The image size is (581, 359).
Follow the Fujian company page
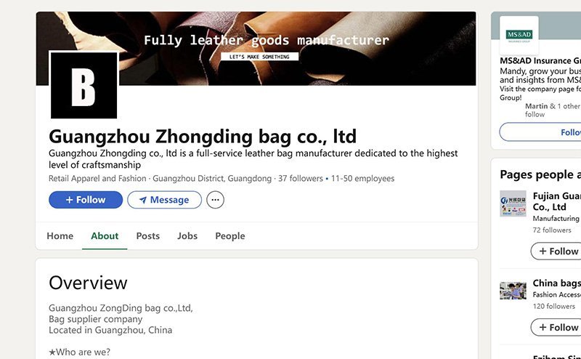[556, 251]
